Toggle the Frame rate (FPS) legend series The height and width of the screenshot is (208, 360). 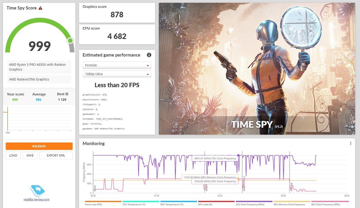(103, 203)
